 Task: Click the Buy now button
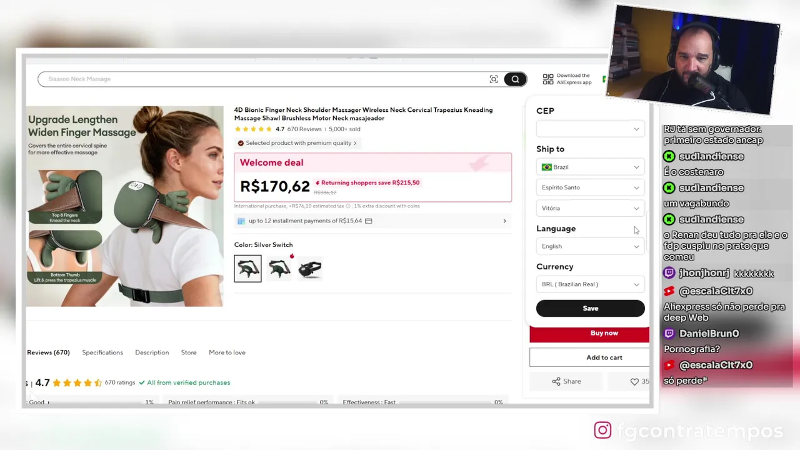[x=589, y=334]
